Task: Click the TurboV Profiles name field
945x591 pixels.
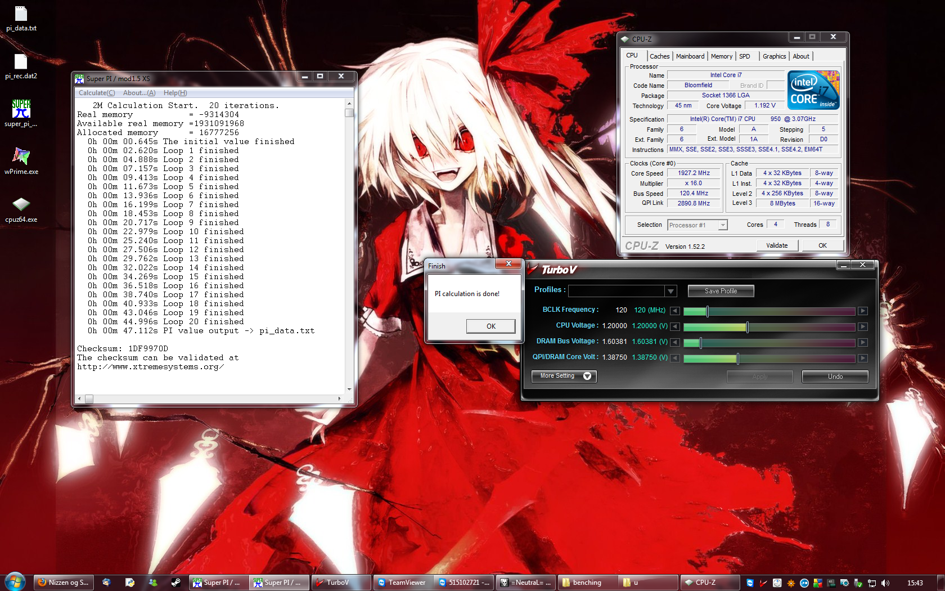Action: point(616,291)
